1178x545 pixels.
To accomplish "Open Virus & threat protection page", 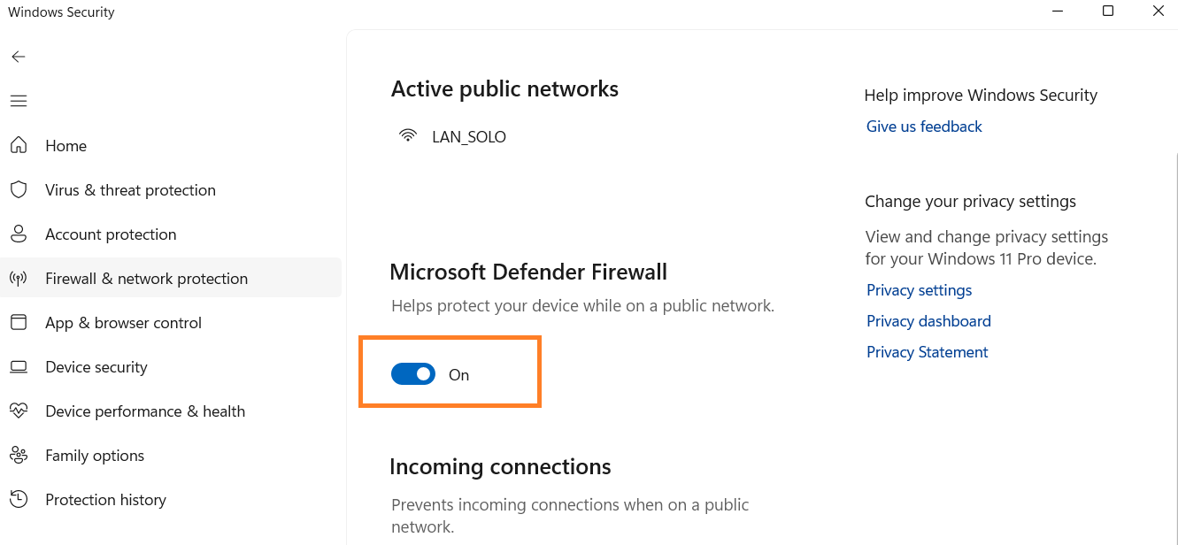I will click(x=130, y=190).
